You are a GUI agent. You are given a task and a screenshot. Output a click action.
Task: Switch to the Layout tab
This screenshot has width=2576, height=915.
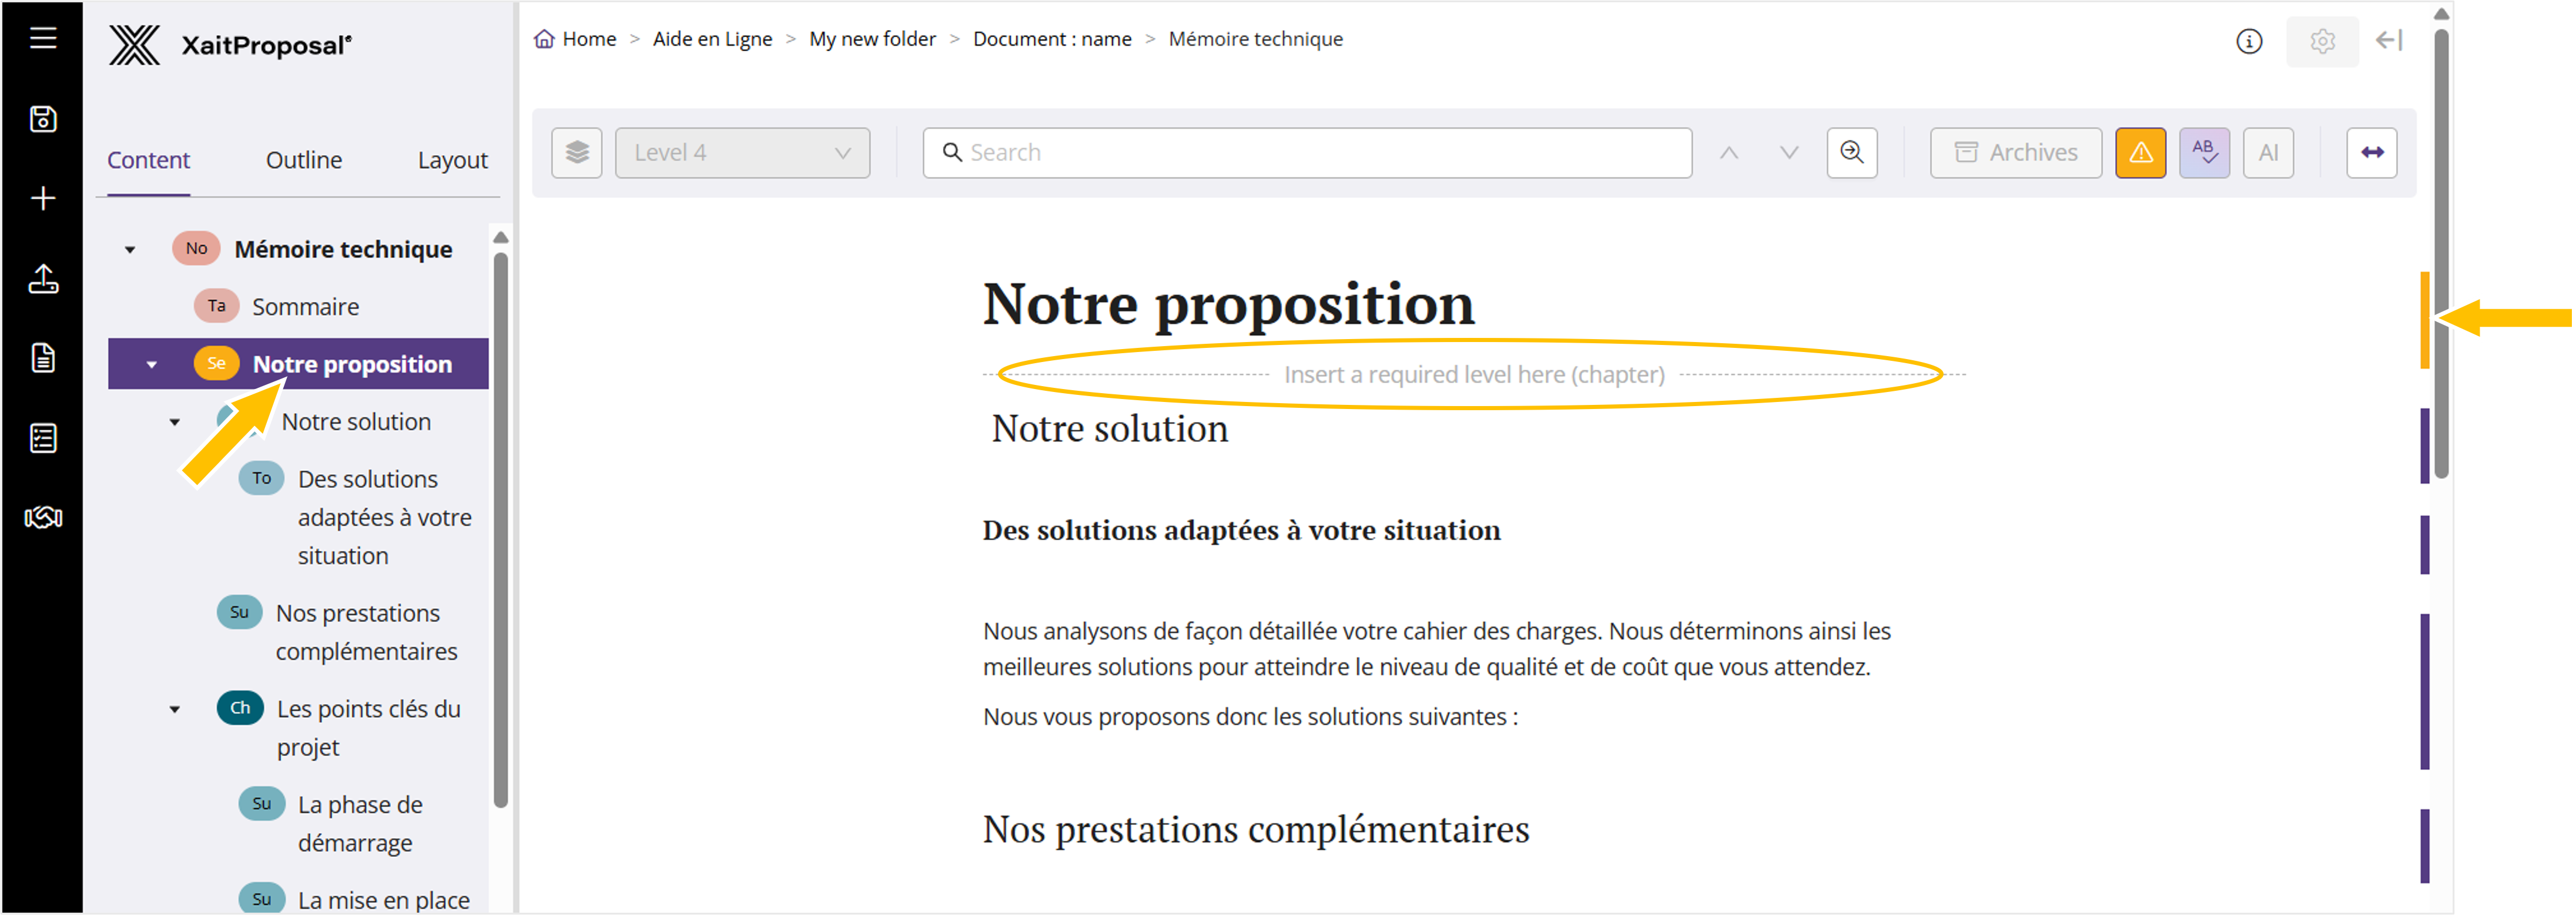tap(452, 160)
